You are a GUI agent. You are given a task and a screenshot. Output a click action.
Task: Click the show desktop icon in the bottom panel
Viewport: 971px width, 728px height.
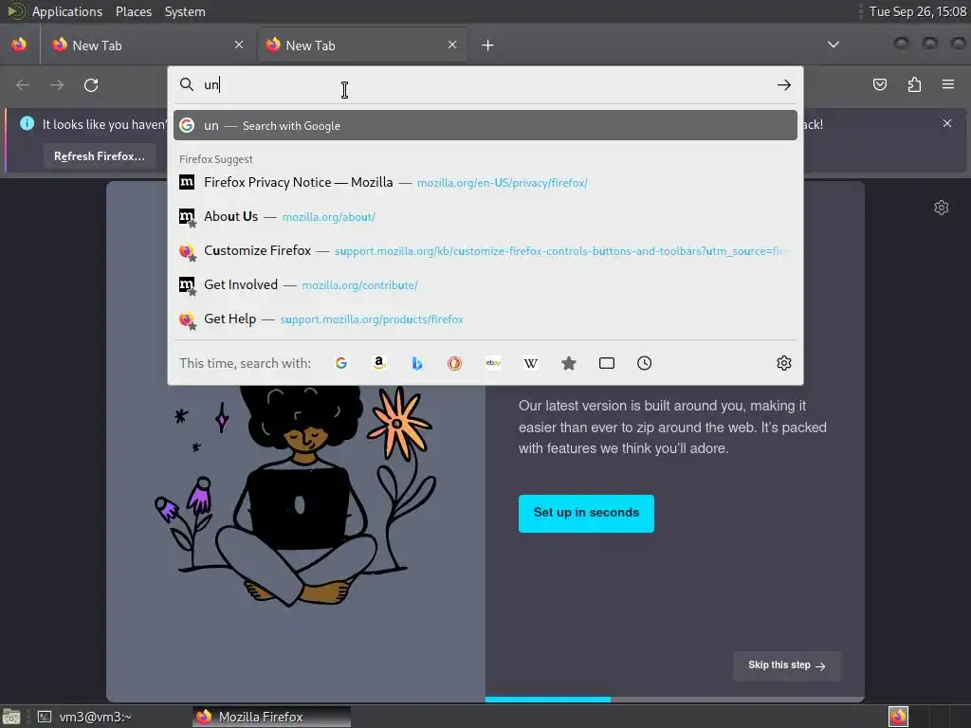11,717
